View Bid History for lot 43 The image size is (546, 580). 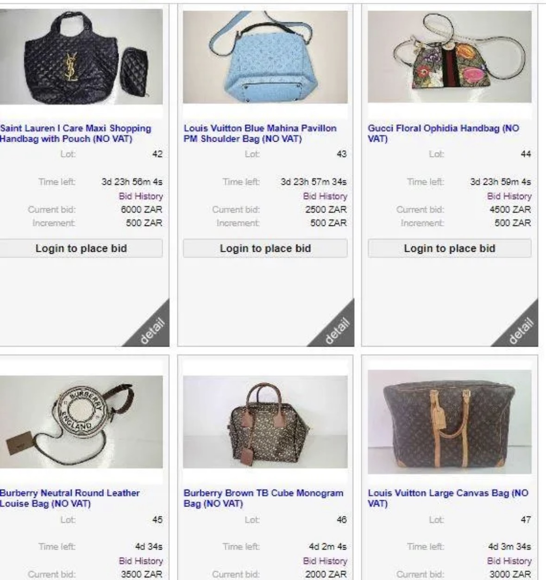coord(325,196)
